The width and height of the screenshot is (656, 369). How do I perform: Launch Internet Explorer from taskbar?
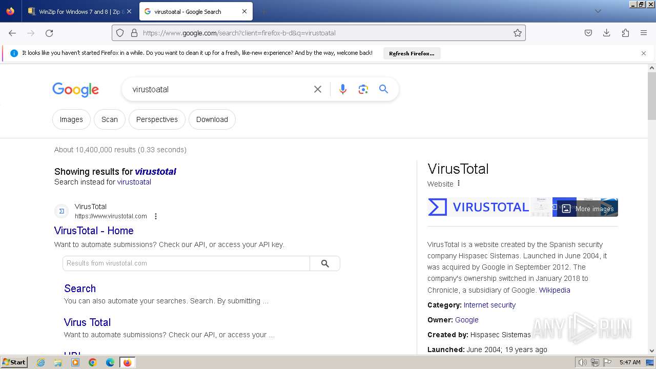(41, 362)
